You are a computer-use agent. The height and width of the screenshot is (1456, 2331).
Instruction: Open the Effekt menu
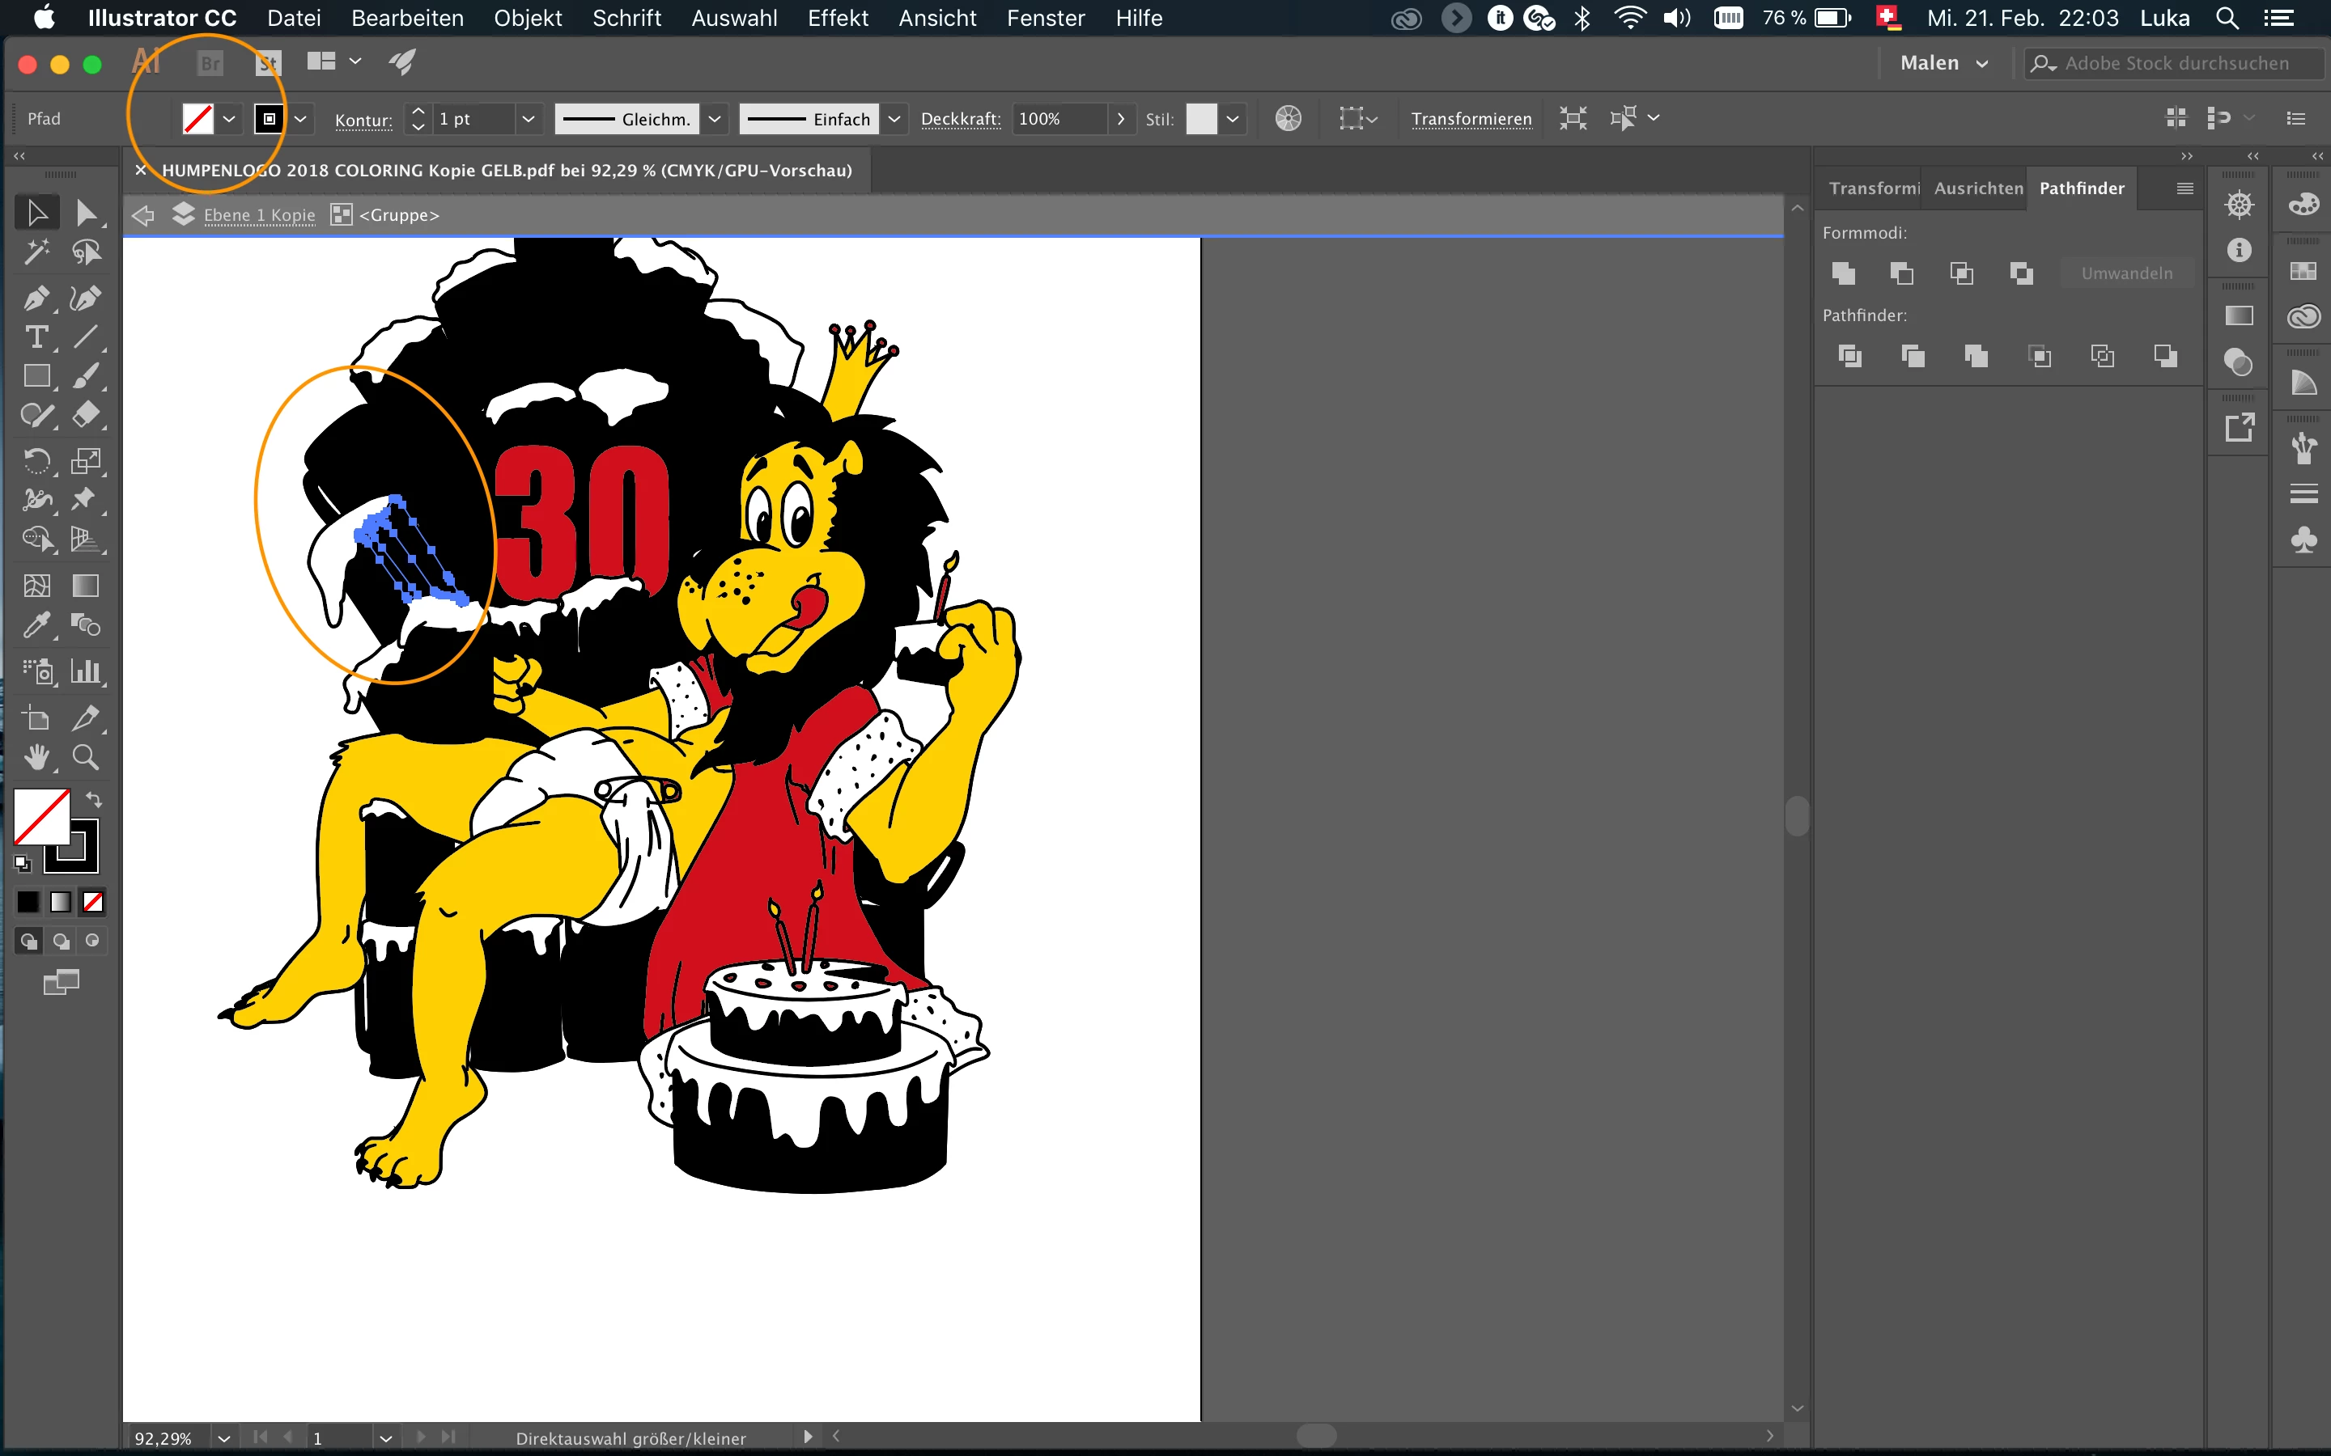pos(837,19)
